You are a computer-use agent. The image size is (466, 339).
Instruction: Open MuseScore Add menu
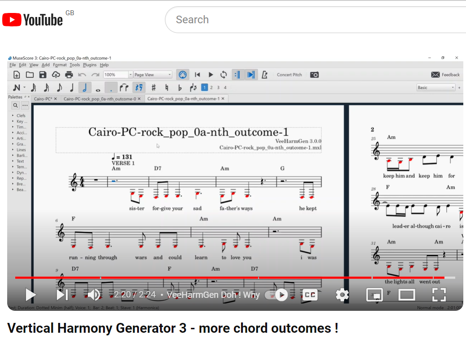[45, 65]
